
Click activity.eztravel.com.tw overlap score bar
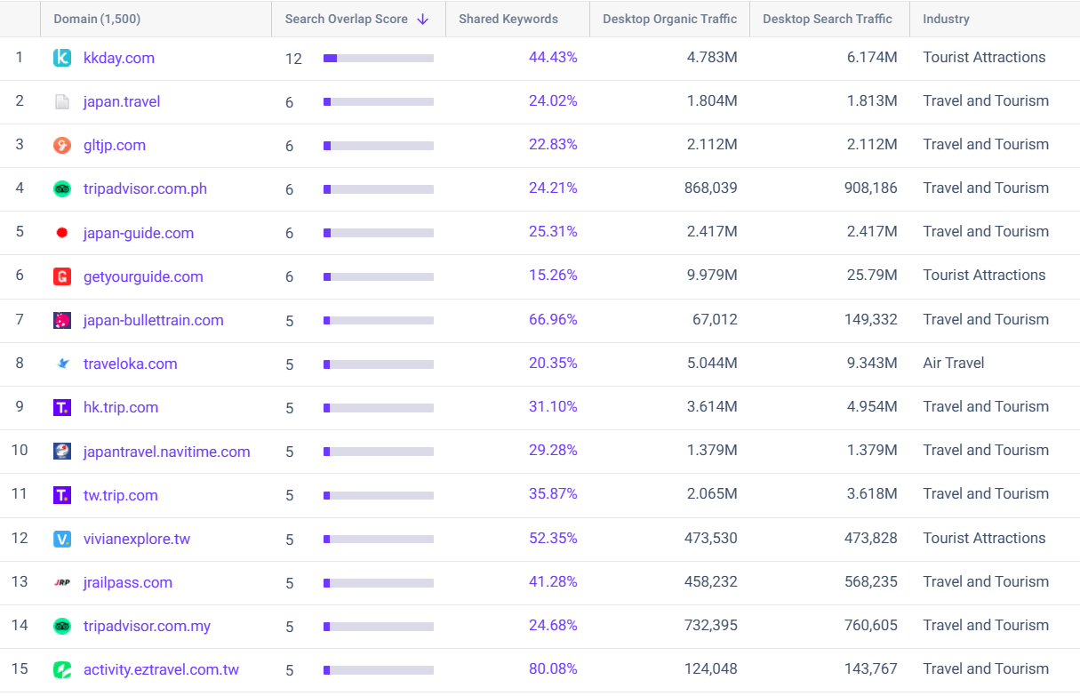click(379, 669)
